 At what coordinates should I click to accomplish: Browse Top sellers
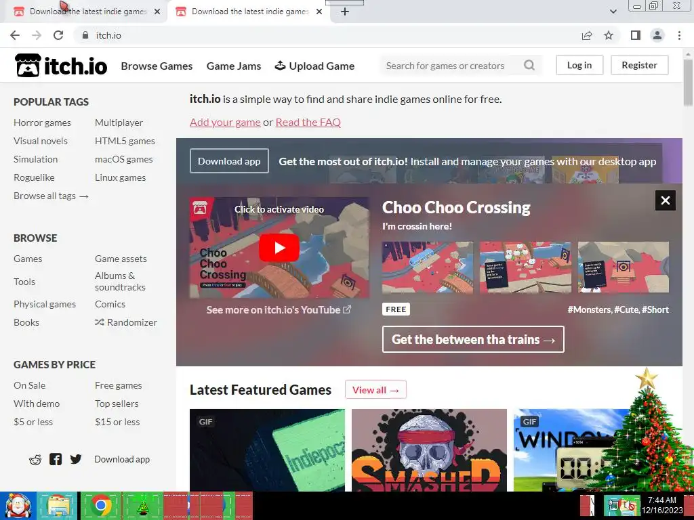[117, 404]
